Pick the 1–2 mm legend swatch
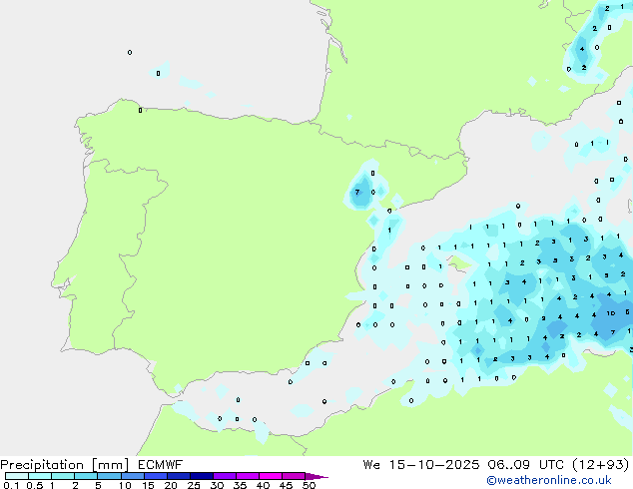Viewport: 633px width, 489px height. [63, 476]
